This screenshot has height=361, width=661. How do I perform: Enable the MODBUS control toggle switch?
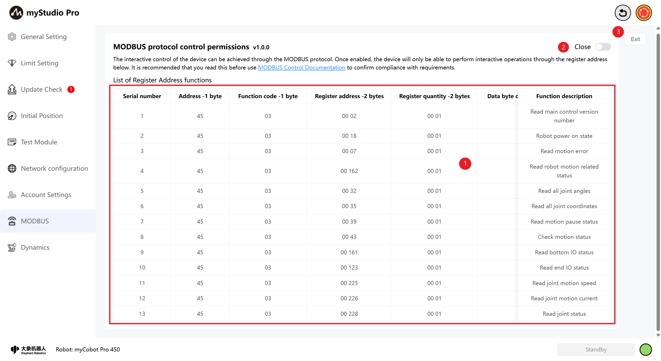[603, 47]
